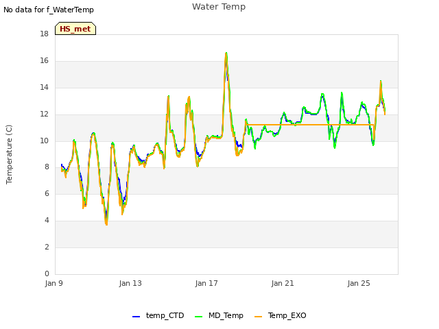Image resolution: width=439 pixels, height=329 pixels.
Task: Click the 10 y-axis tick label
Action: click(x=44, y=141)
